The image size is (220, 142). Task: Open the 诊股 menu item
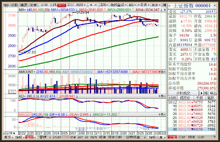14,5
